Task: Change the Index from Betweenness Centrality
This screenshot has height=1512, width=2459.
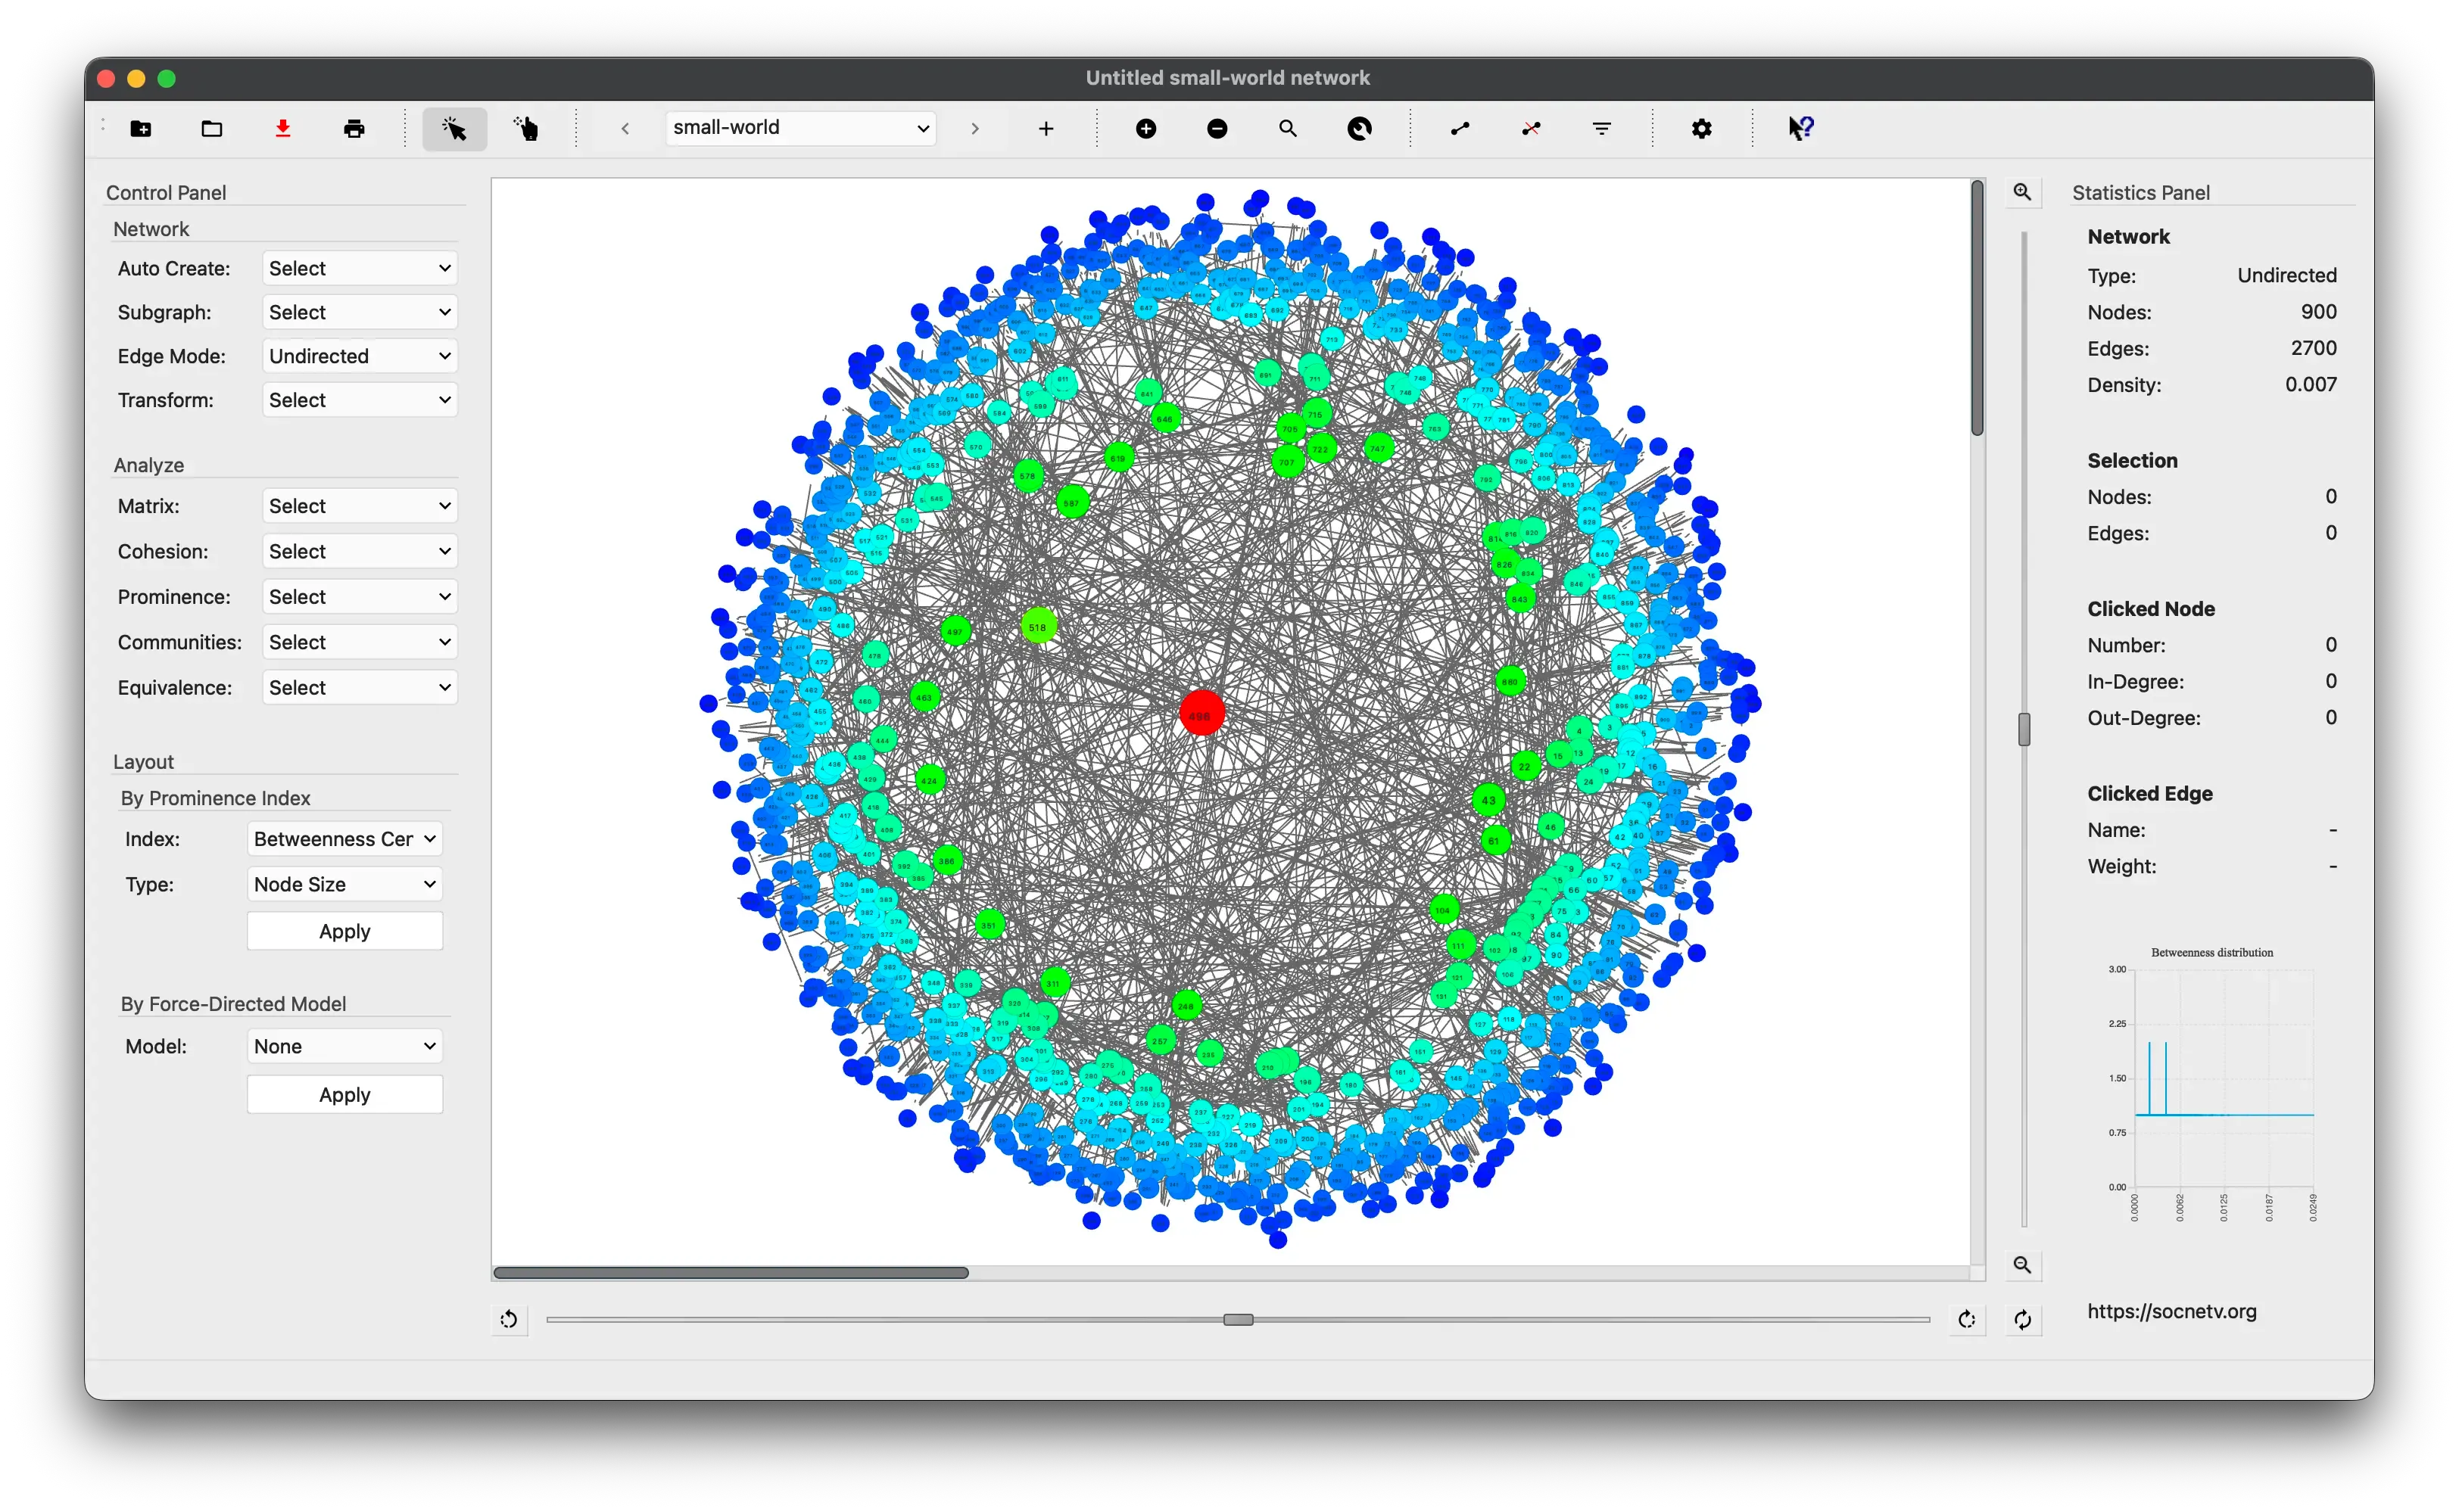Action: point(343,838)
